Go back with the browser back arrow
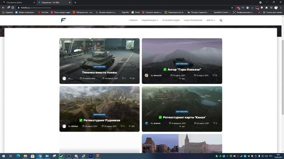This screenshot has width=284, height=159. pyautogui.click(x=3, y=8)
